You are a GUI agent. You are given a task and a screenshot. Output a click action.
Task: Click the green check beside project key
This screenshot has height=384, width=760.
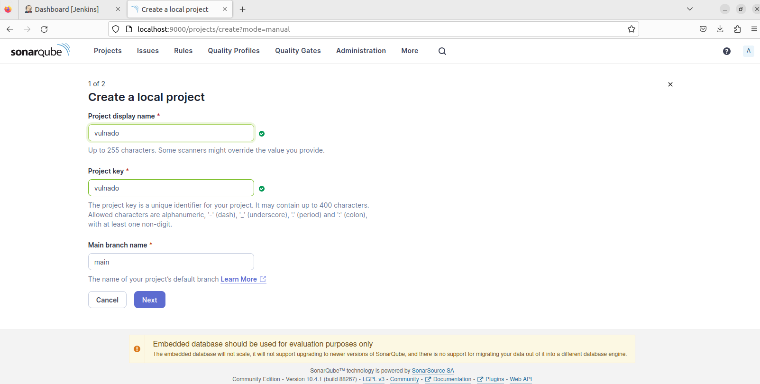(x=262, y=189)
